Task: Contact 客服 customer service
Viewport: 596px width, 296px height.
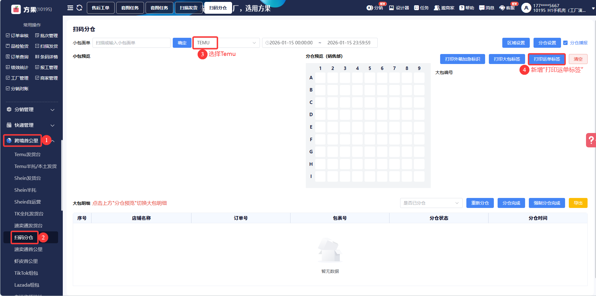Action: 507,8
